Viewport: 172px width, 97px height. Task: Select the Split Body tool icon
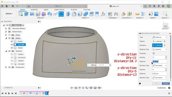[x=97, y=14]
